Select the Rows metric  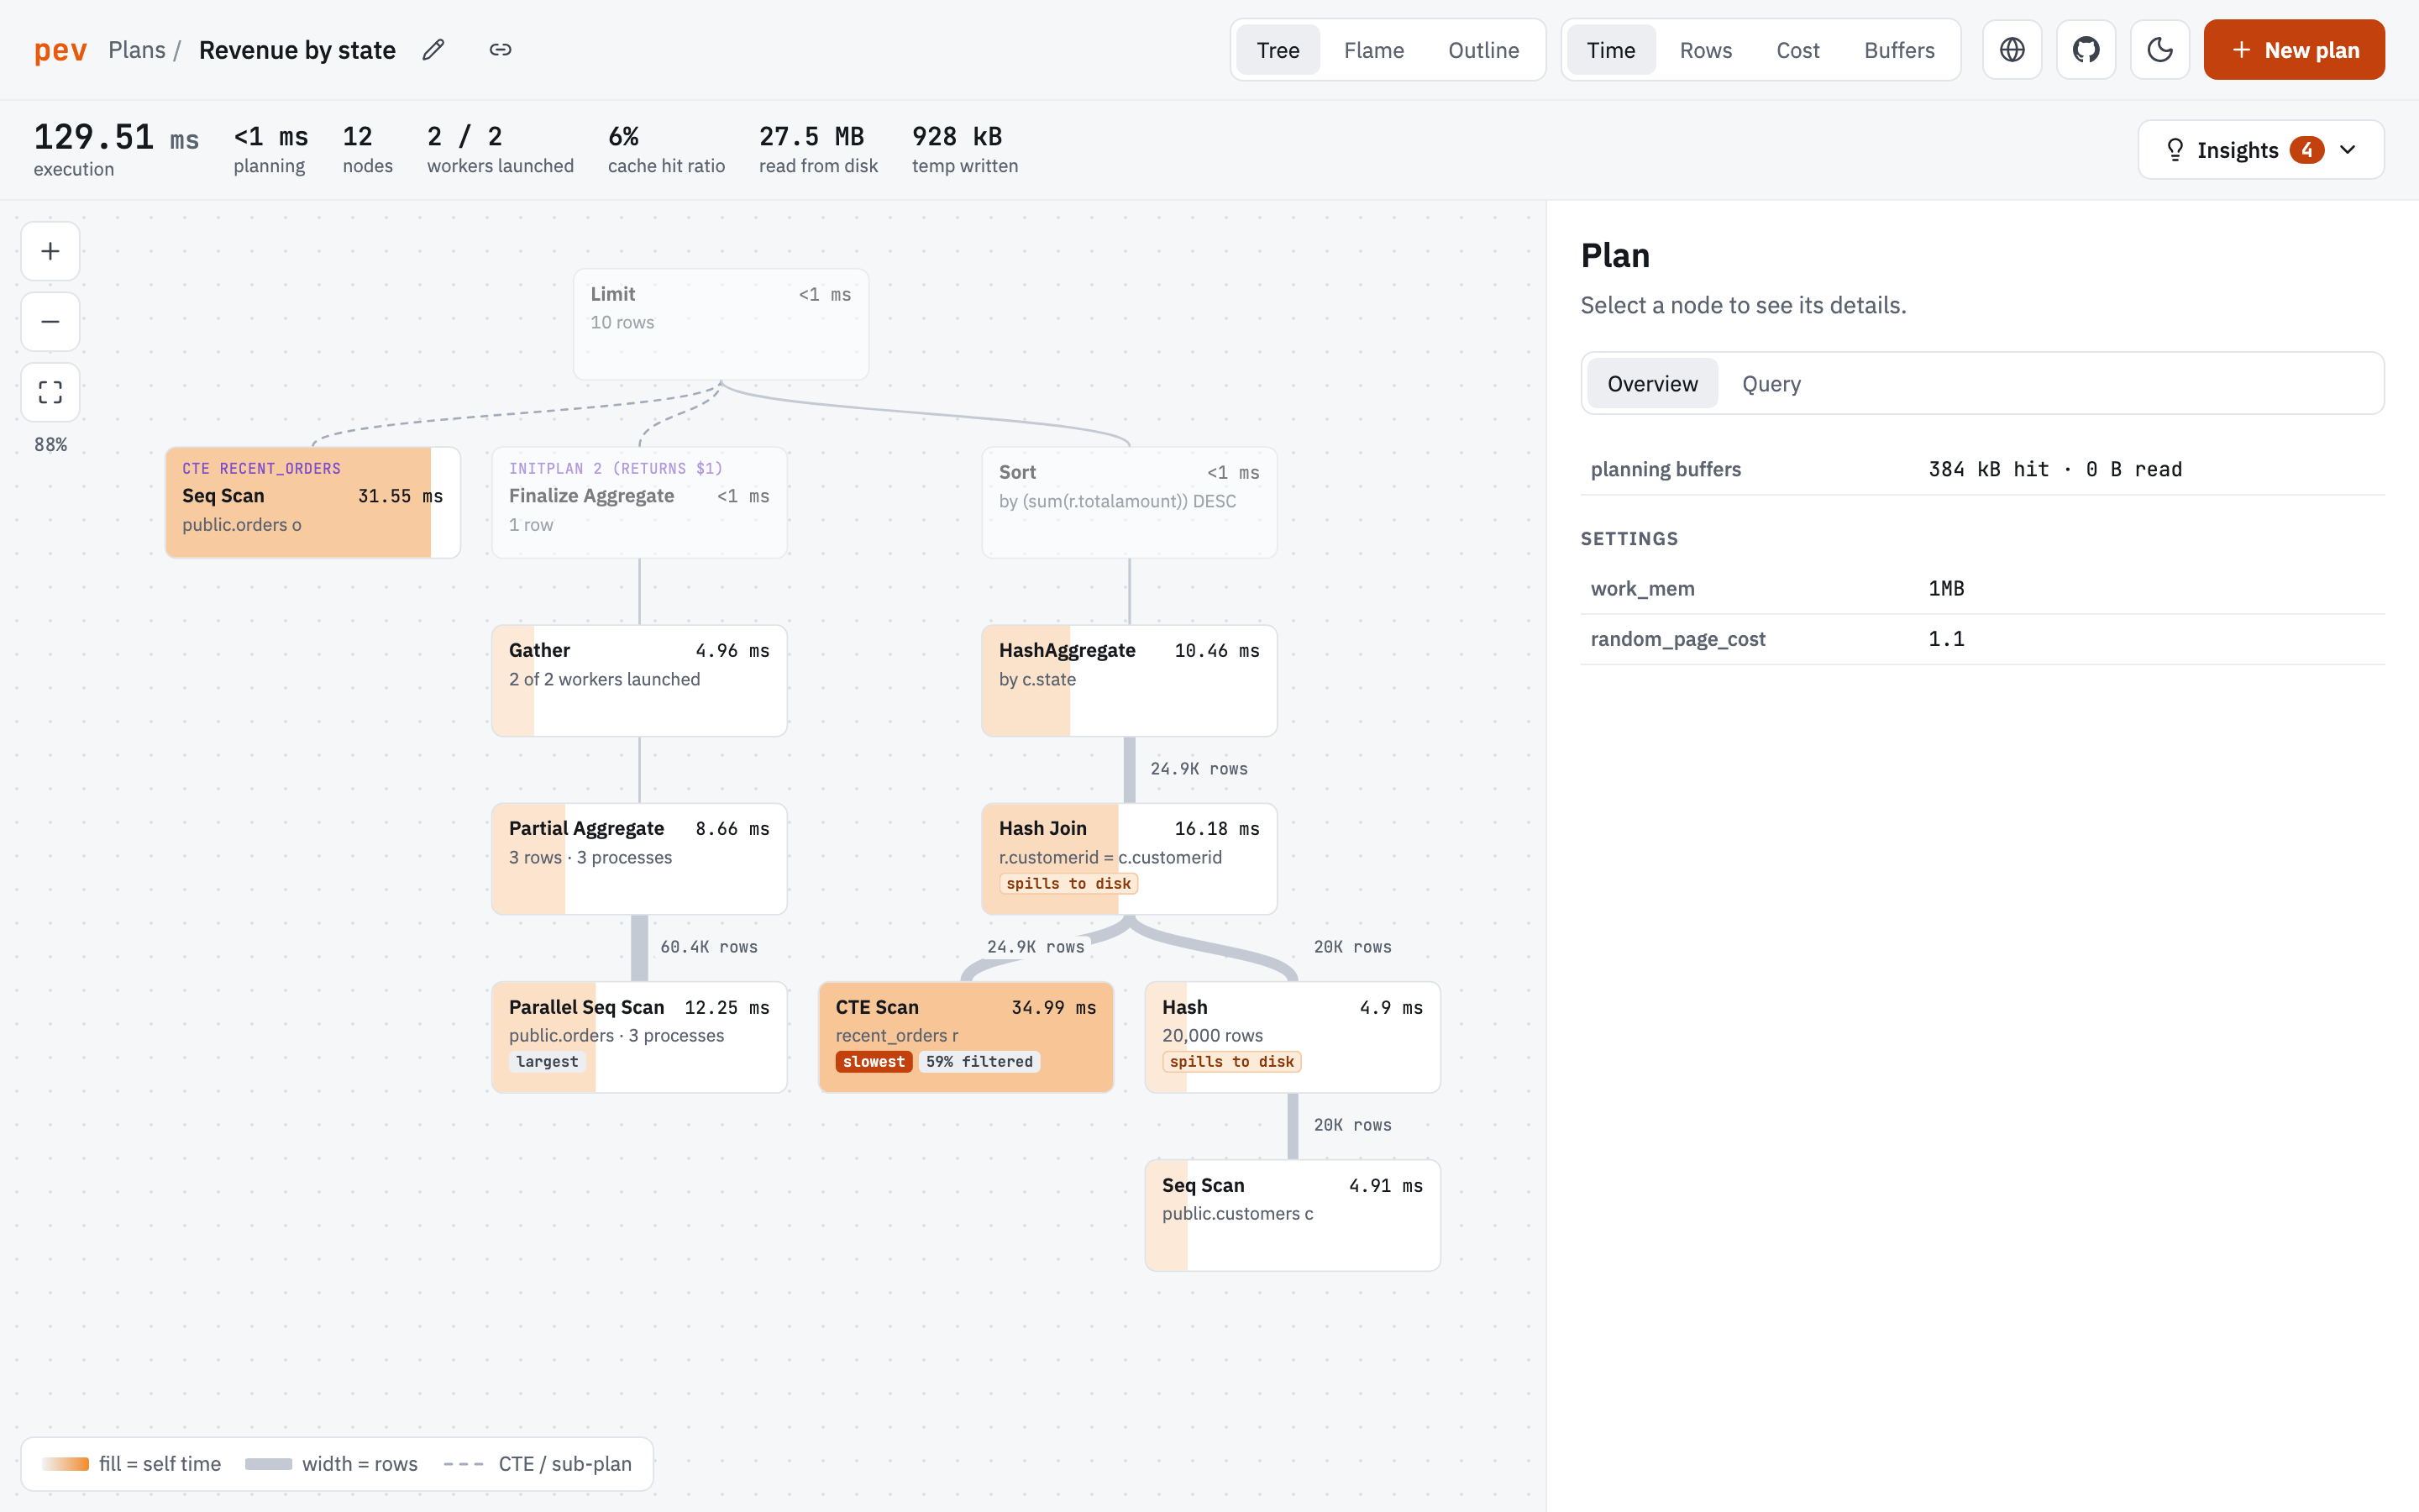click(1705, 50)
